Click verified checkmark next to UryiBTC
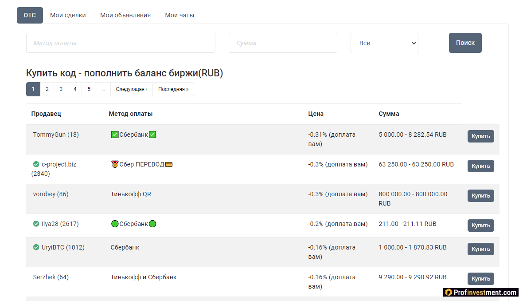Viewport: 523px width, 301px height. tap(36, 247)
